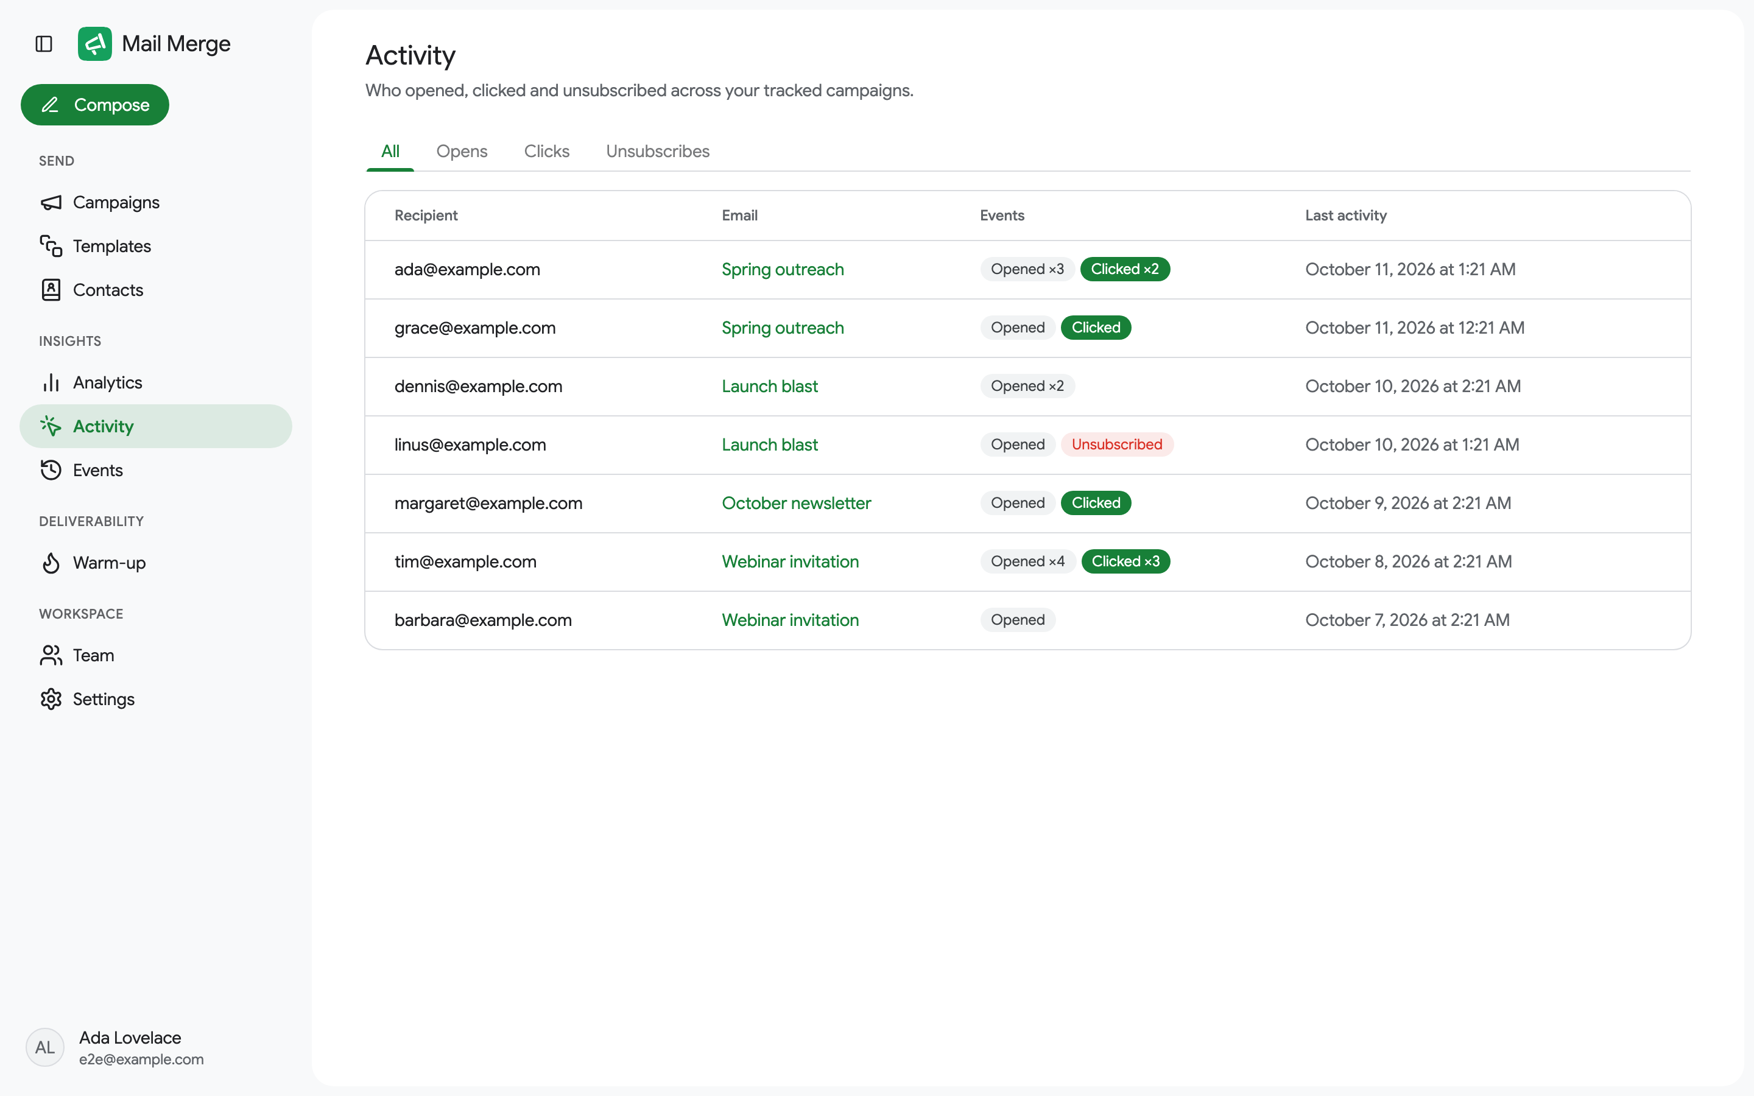Click the Events column header
Image resolution: width=1754 pixels, height=1096 pixels.
pos(1002,216)
